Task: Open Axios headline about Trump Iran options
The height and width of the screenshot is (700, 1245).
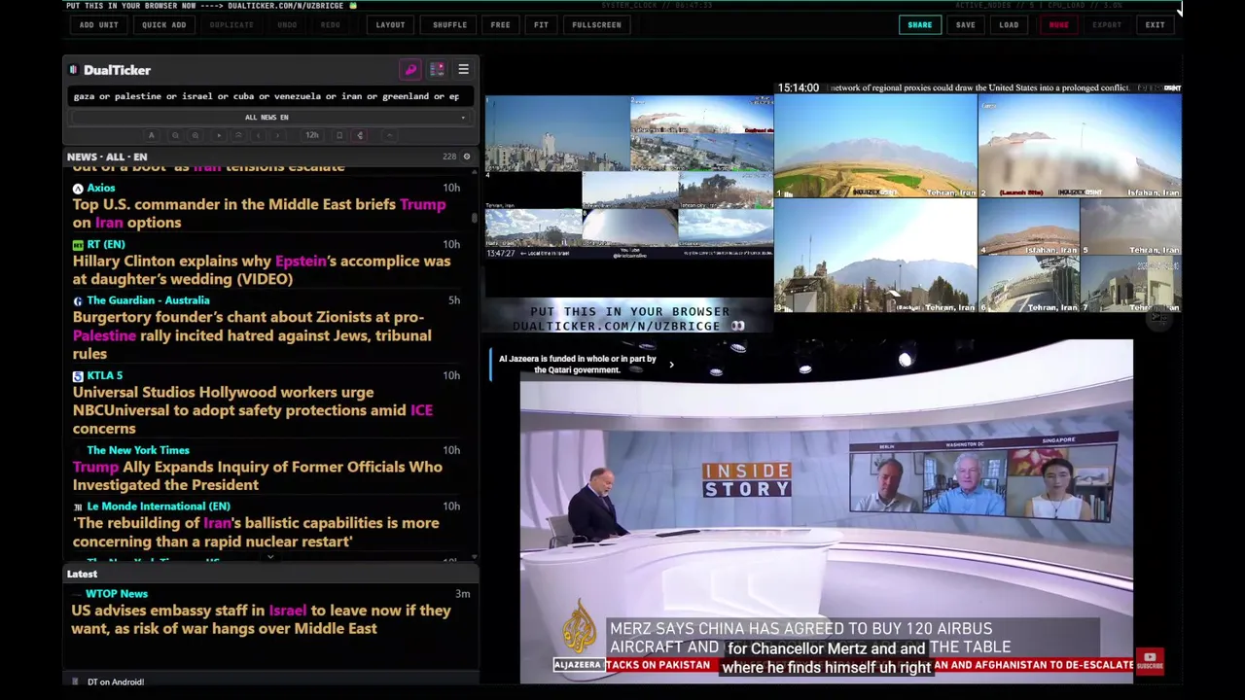Action: coord(259,213)
